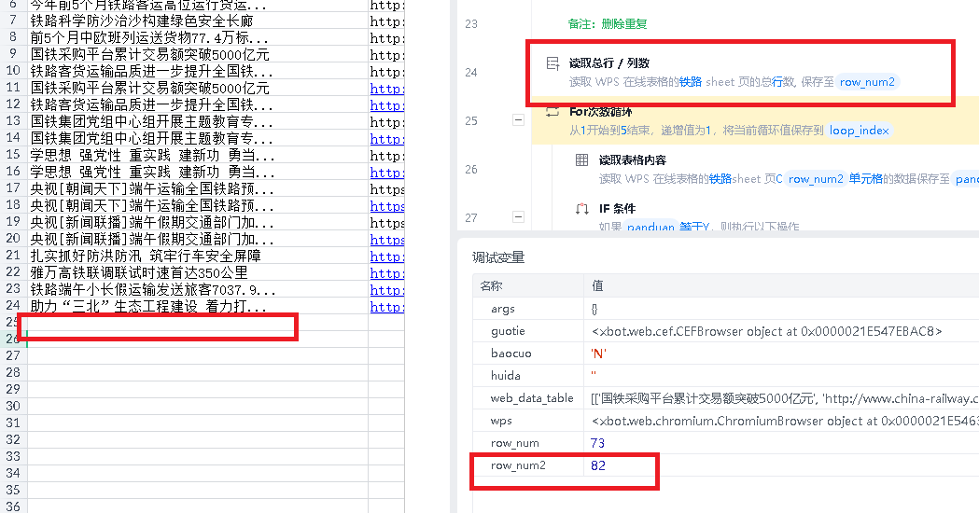Click the 值 column header in debug panel
Screen dimensions: 979x513
pos(597,286)
